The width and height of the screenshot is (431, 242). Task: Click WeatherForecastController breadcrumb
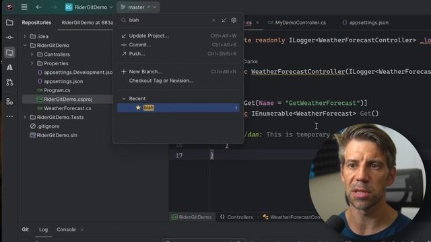click(x=292, y=217)
